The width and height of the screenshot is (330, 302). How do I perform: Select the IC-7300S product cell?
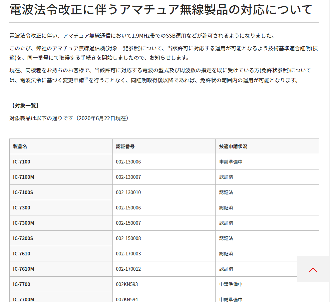point(61,238)
